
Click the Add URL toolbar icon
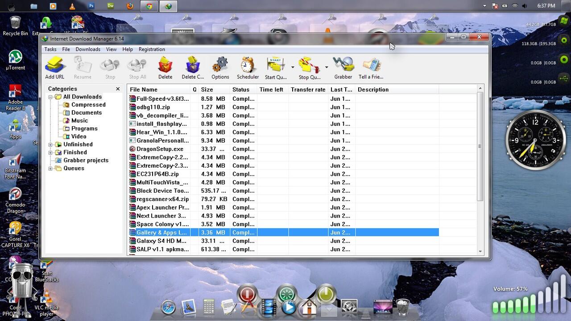(x=55, y=68)
